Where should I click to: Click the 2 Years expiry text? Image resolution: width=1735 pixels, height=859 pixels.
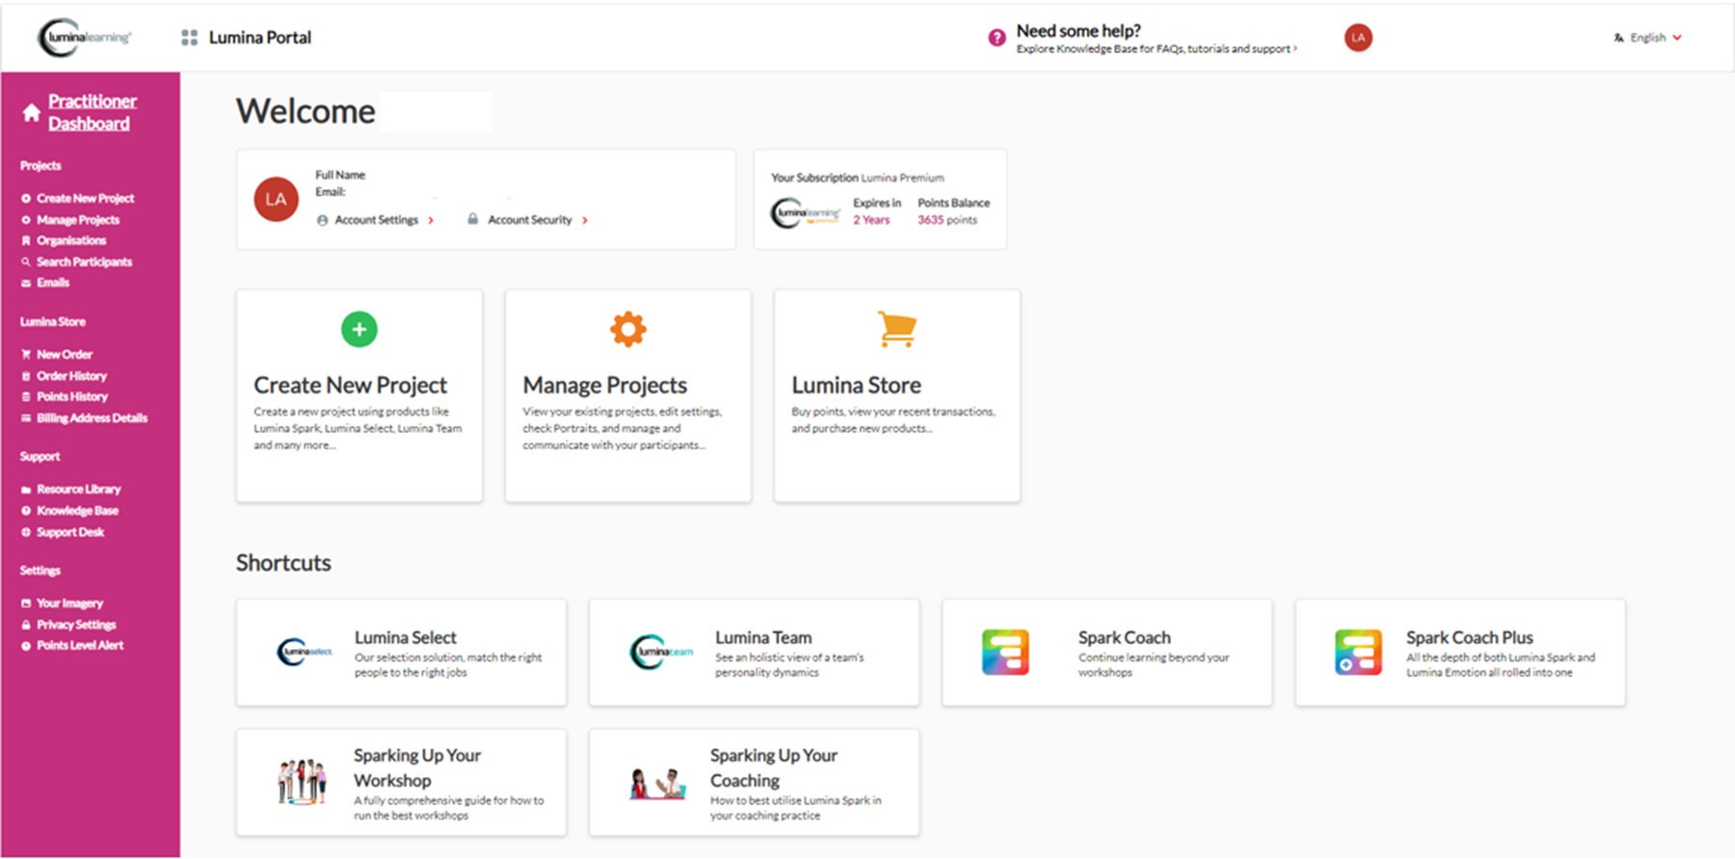click(x=871, y=221)
